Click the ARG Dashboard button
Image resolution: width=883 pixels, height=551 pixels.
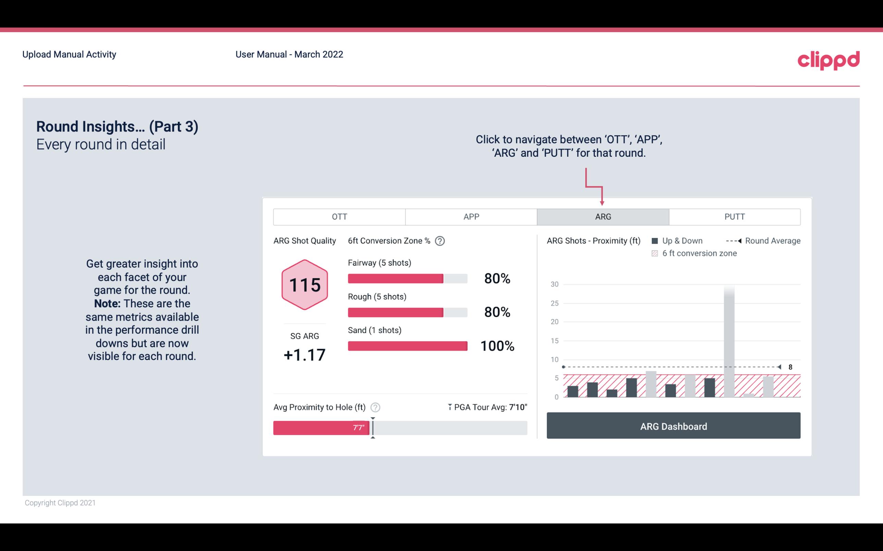click(x=673, y=426)
